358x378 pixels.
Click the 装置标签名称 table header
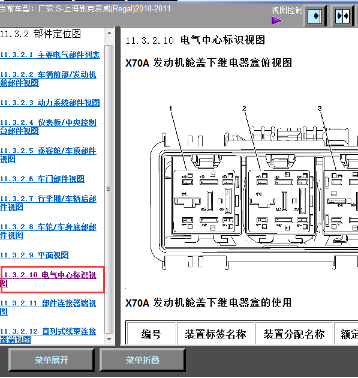[x=216, y=334]
